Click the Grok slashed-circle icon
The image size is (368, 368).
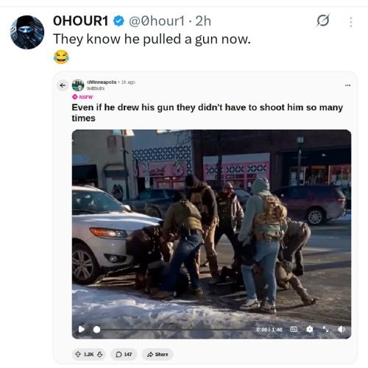pyautogui.click(x=323, y=21)
